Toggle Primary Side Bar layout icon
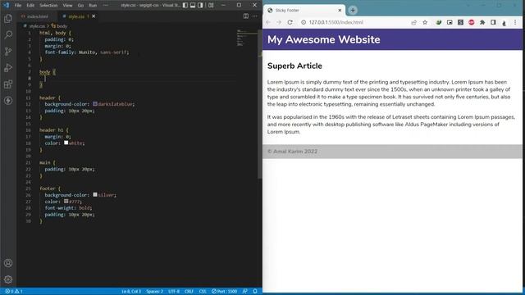Image resolution: width=525 pixels, height=295 pixels. point(185,5)
